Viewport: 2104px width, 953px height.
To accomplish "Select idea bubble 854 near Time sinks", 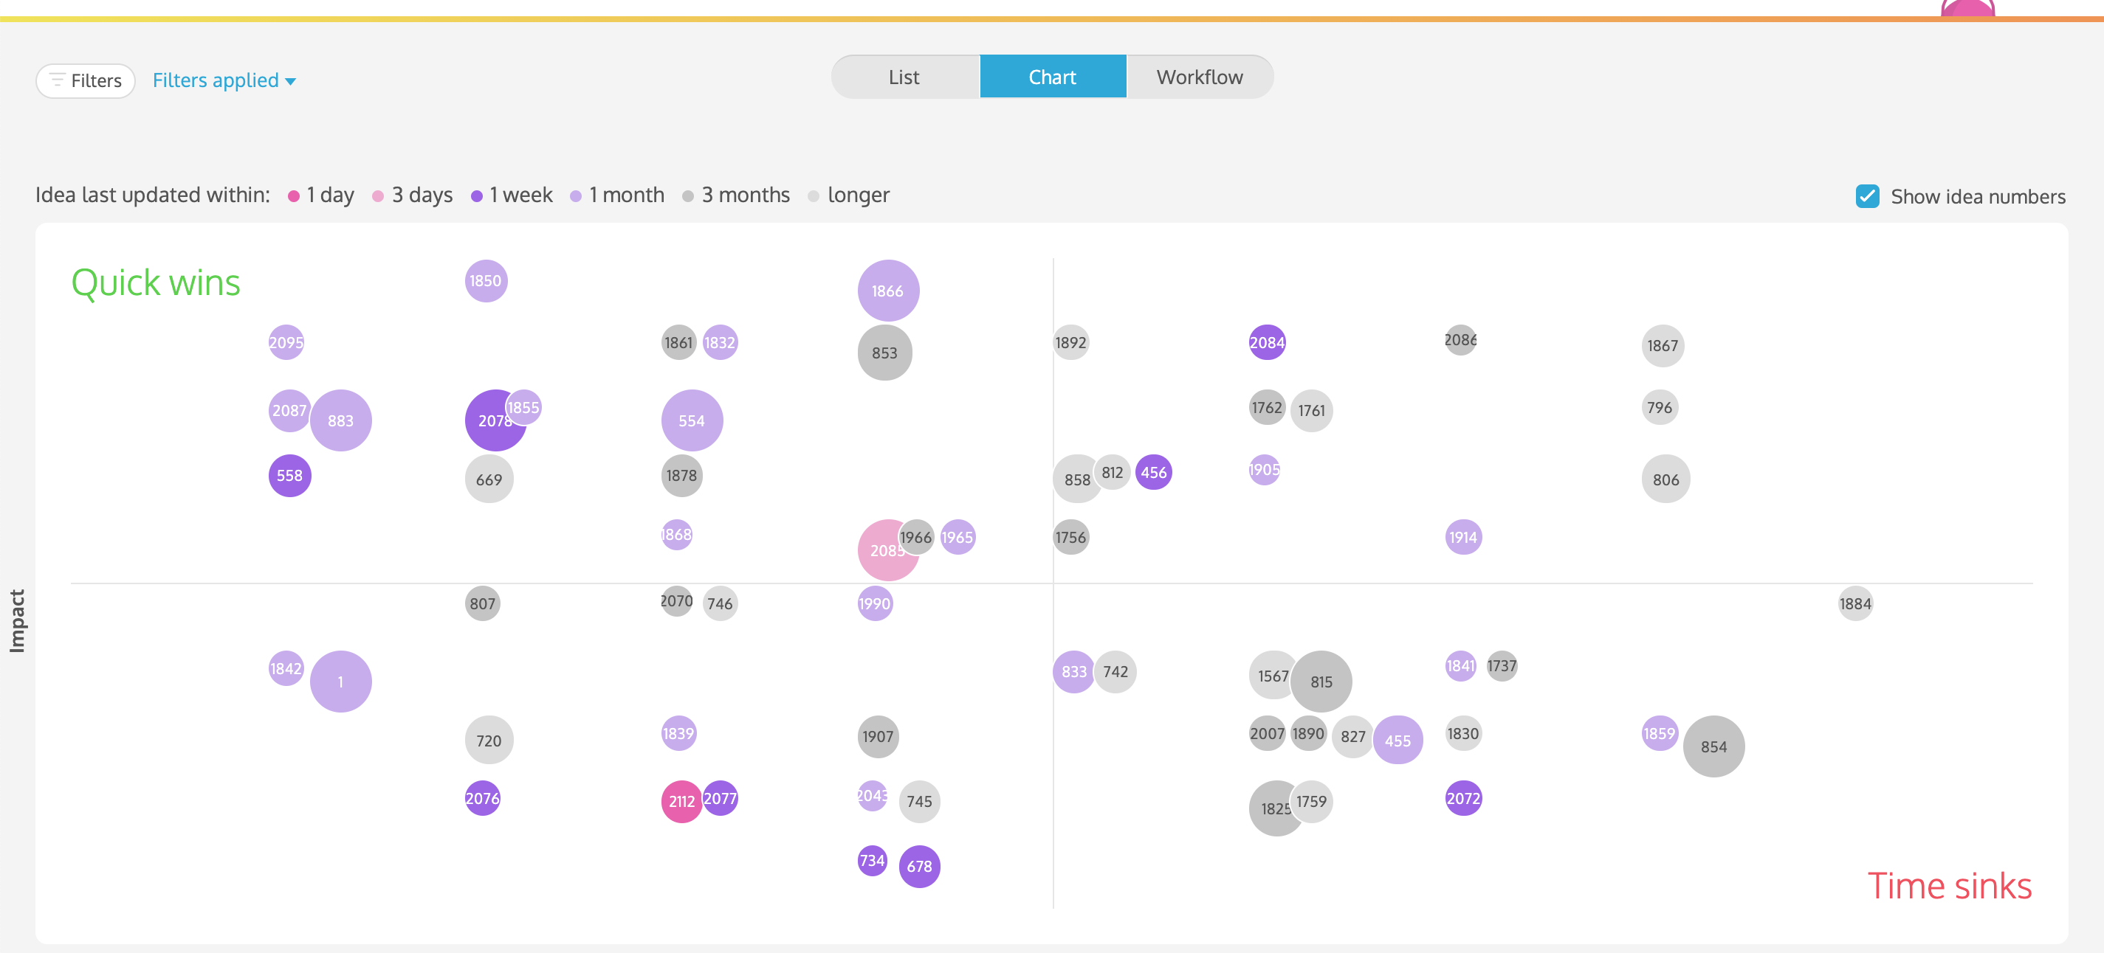I will [x=1714, y=746].
